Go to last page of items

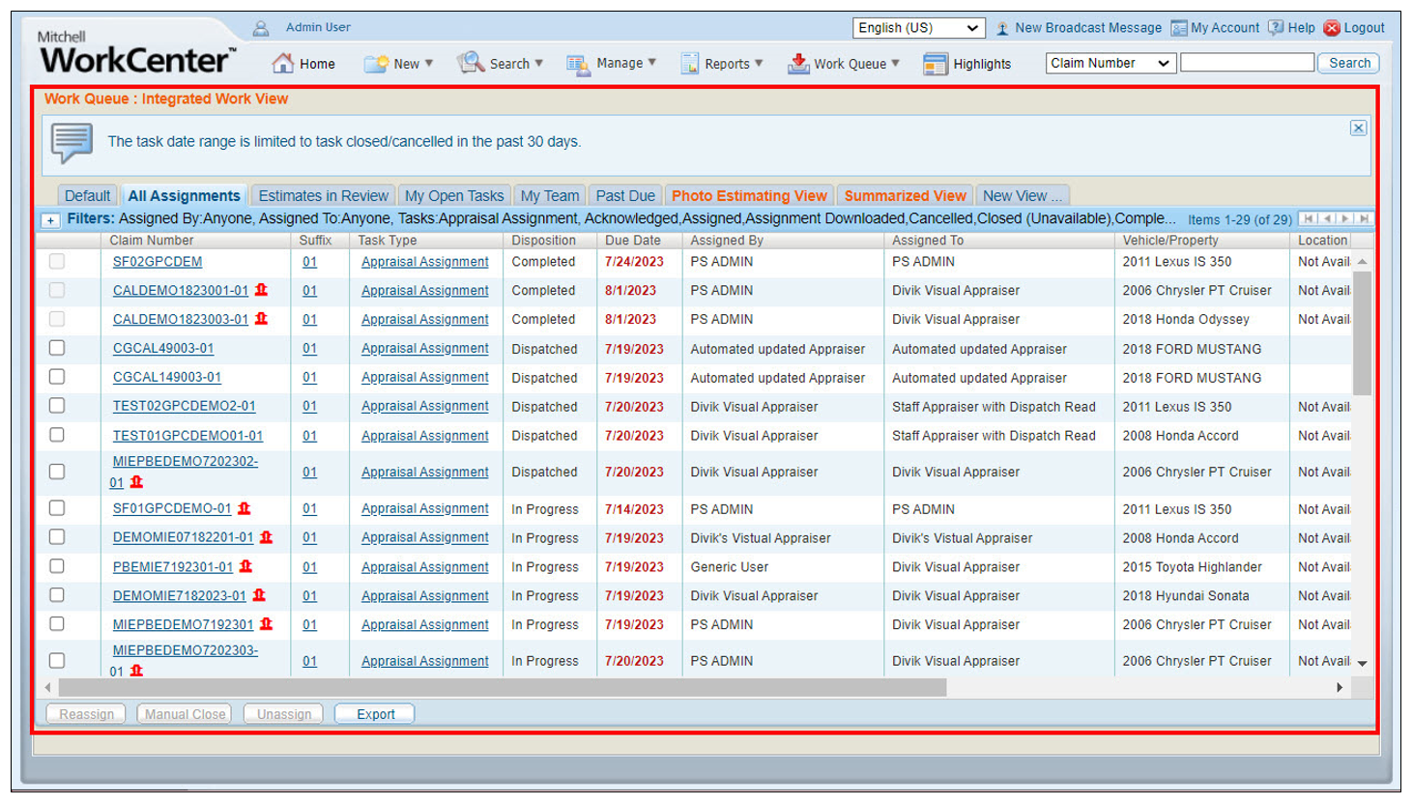pyautogui.click(x=1364, y=219)
